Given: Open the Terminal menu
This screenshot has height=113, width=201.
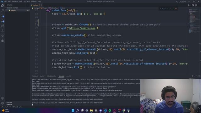Looking at the screenshot, I should click(34, 2).
